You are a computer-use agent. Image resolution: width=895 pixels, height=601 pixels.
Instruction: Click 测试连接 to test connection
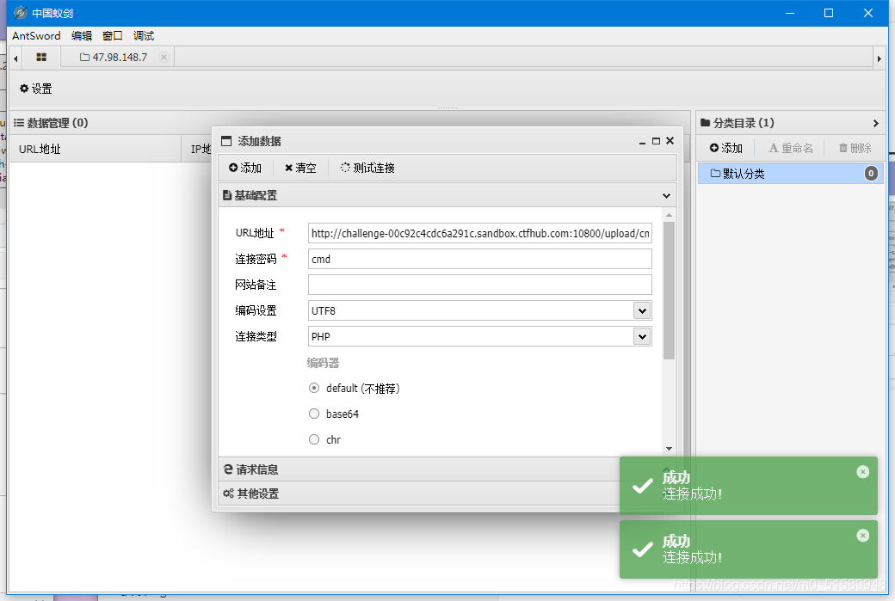tap(367, 168)
